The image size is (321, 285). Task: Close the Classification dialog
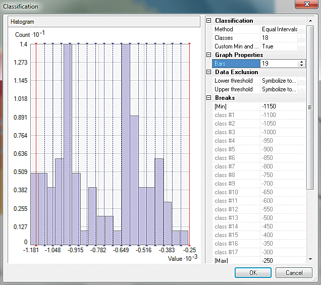[306, 4]
